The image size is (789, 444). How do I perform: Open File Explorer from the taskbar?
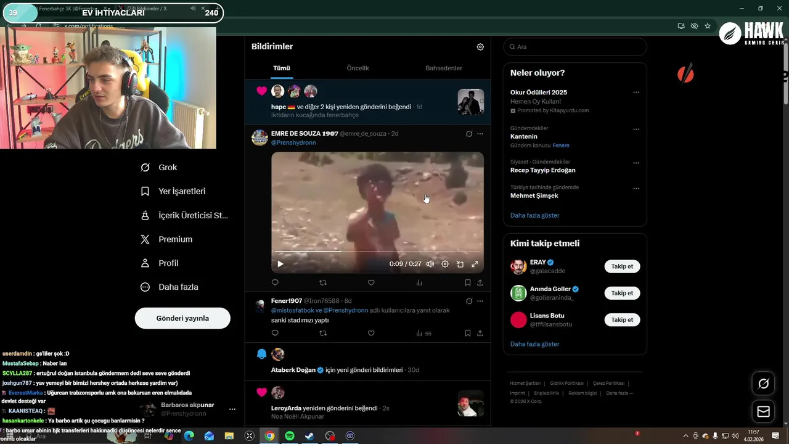pos(229,435)
